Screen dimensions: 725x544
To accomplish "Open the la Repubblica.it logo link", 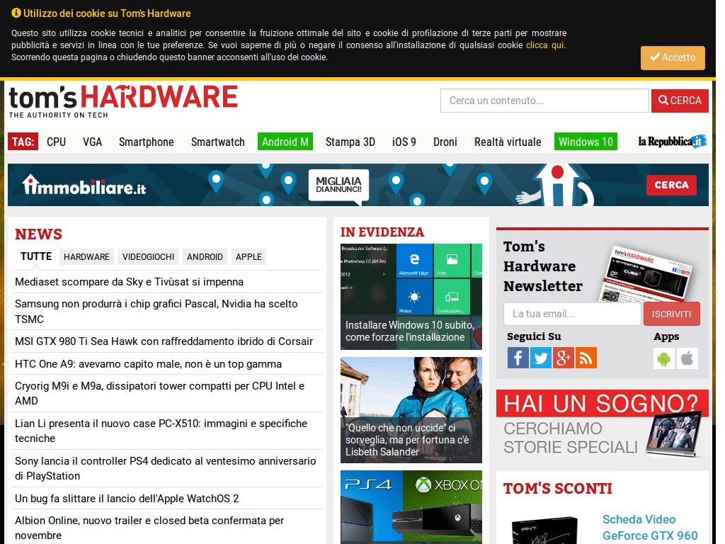I will pyautogui.click(x=673, y=141).
